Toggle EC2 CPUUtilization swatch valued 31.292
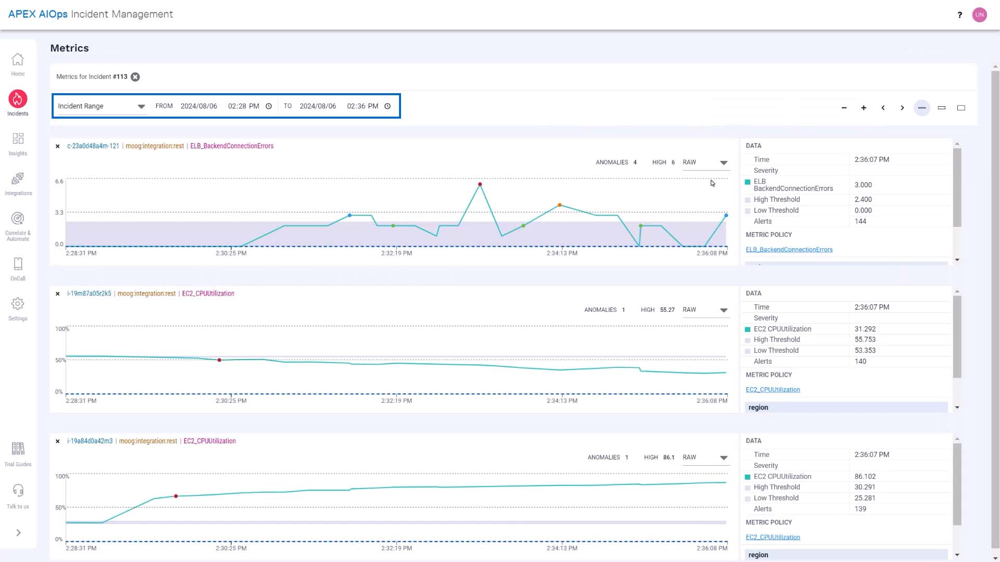This screenshot has height=562, width=1000. pos(748,329)
